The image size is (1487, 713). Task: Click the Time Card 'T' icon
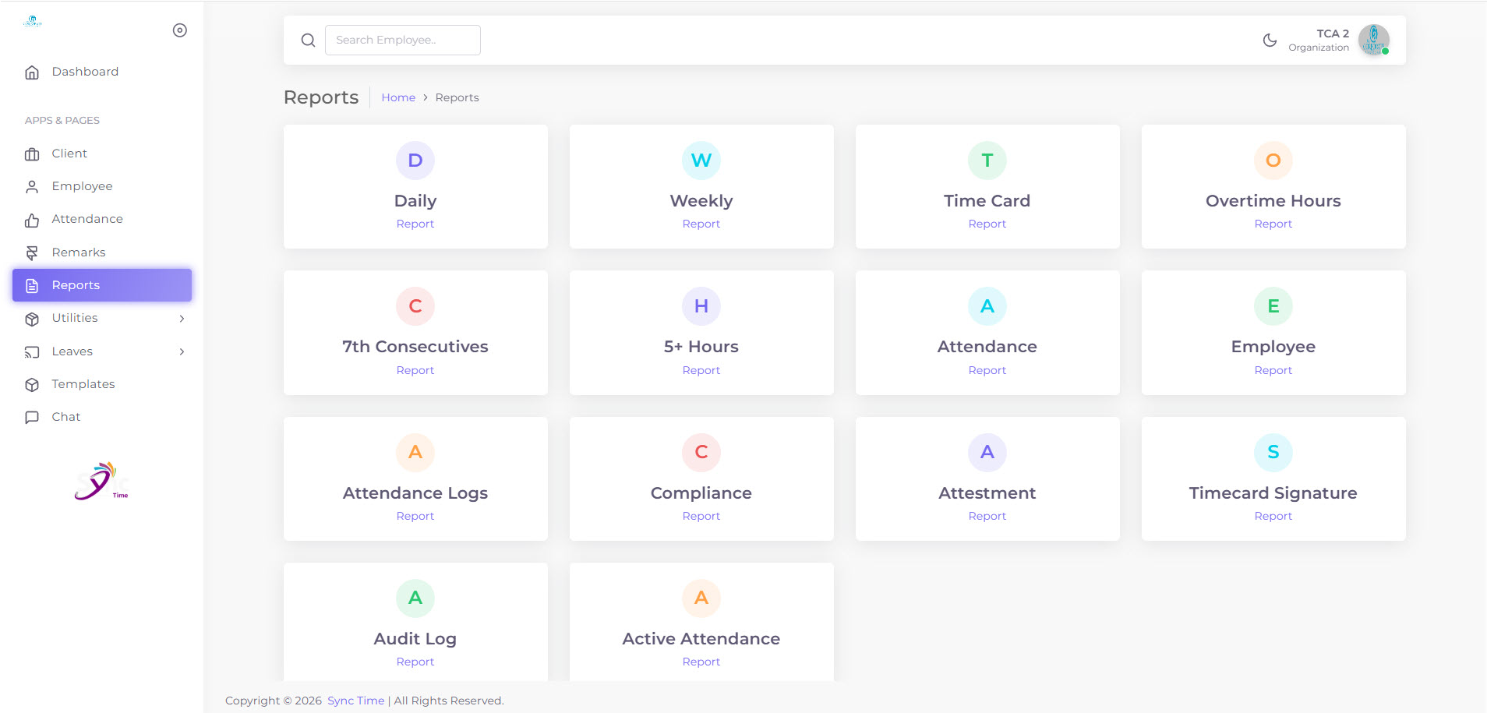pyautogui.click(x=987, y=161)
